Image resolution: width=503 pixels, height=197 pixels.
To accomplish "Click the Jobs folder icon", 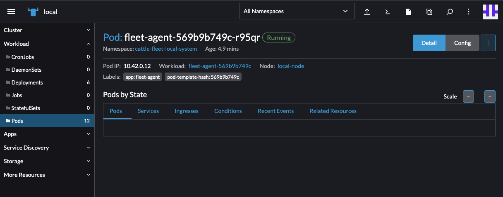I will [x=8, y=95].
